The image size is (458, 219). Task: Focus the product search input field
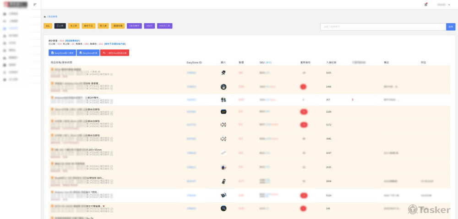[x=382, y=27]
